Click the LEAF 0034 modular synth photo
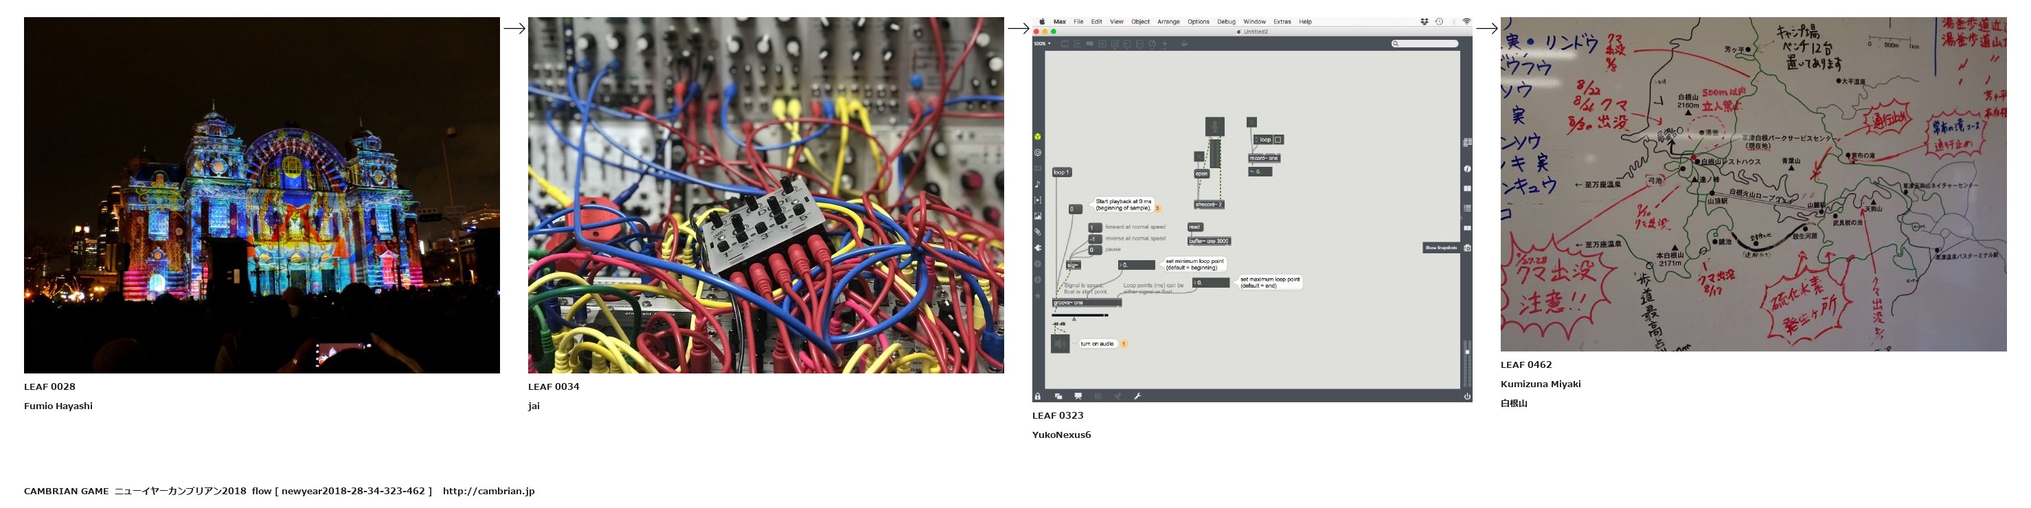 (764, 194)
